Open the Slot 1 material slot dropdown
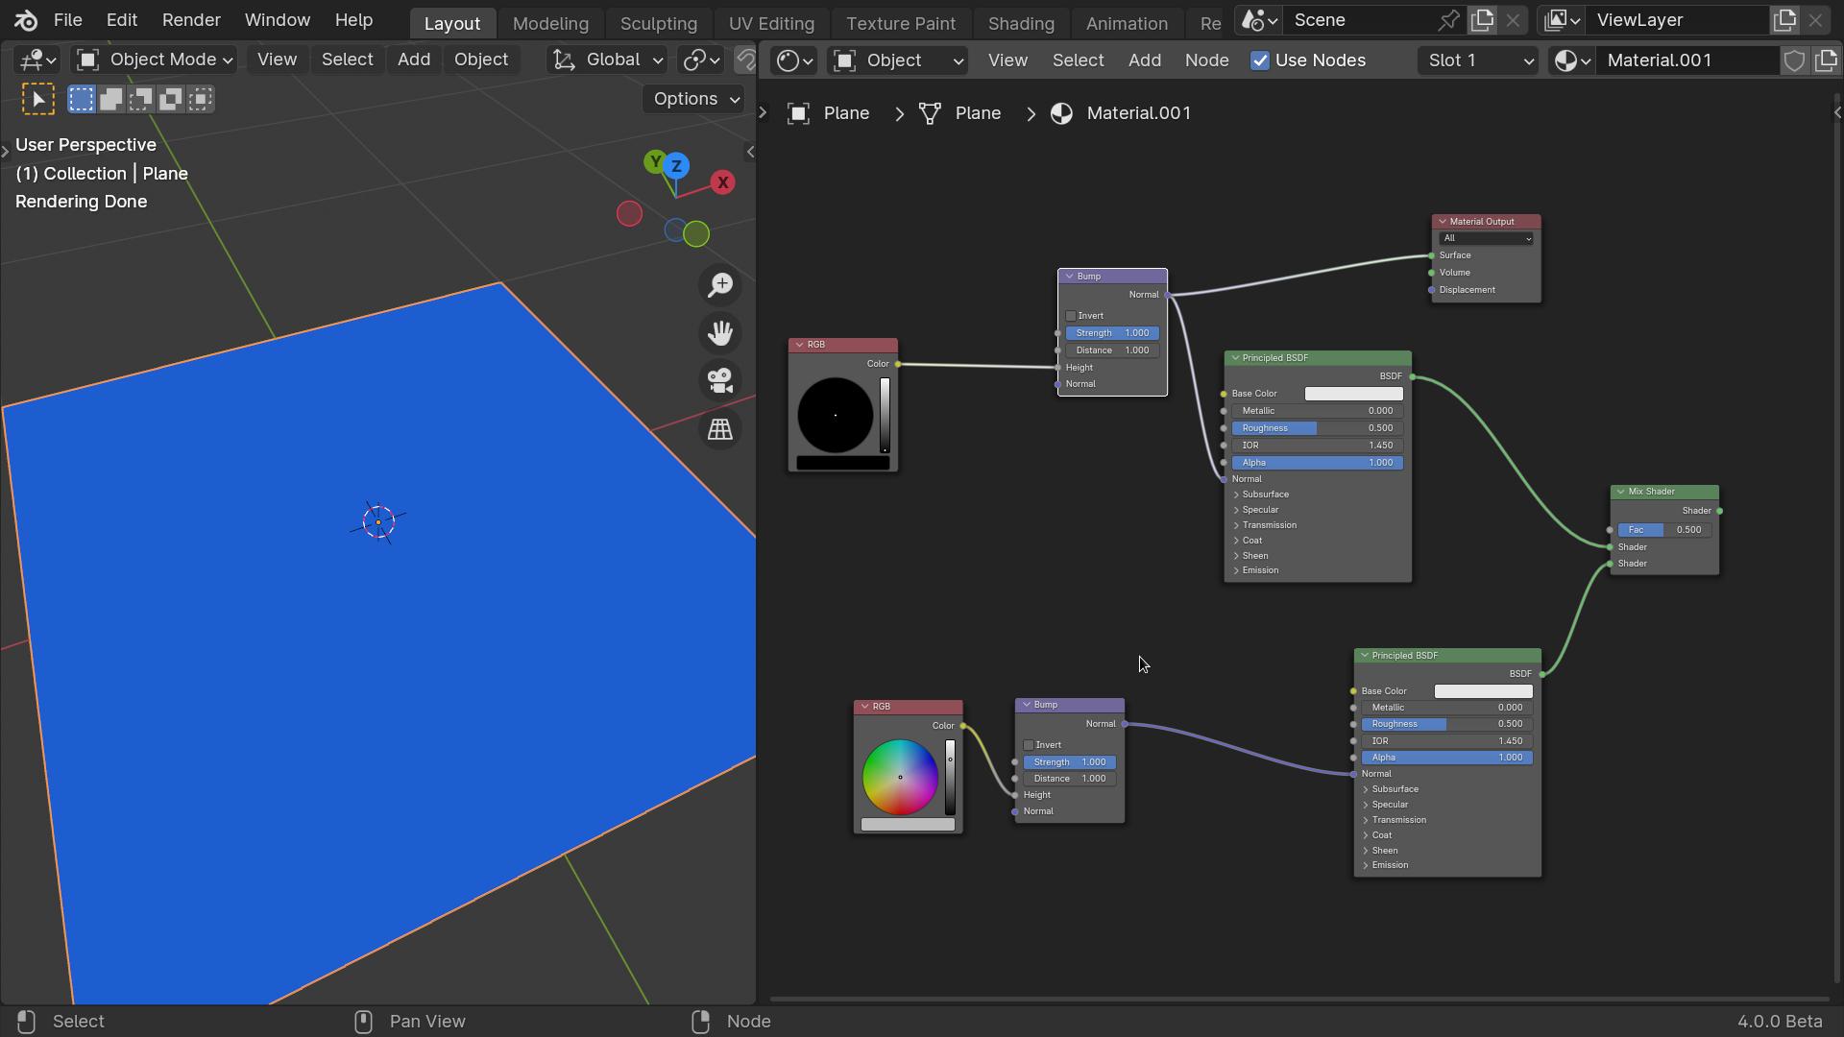Image resolution: width=1844 pixels, height=1037 pixels. coord(1477,60)
